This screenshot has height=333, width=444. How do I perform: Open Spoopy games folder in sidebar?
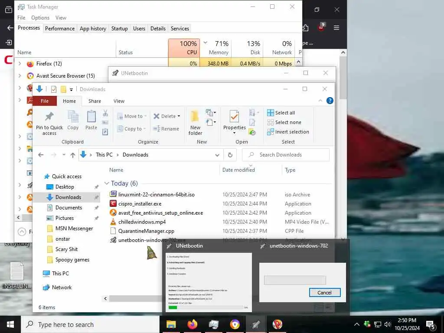tap(72, 260)
